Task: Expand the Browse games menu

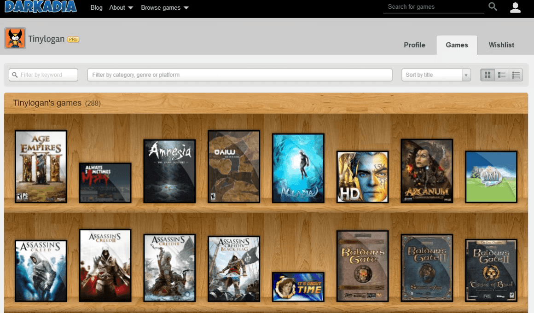Action: point(165,7)
